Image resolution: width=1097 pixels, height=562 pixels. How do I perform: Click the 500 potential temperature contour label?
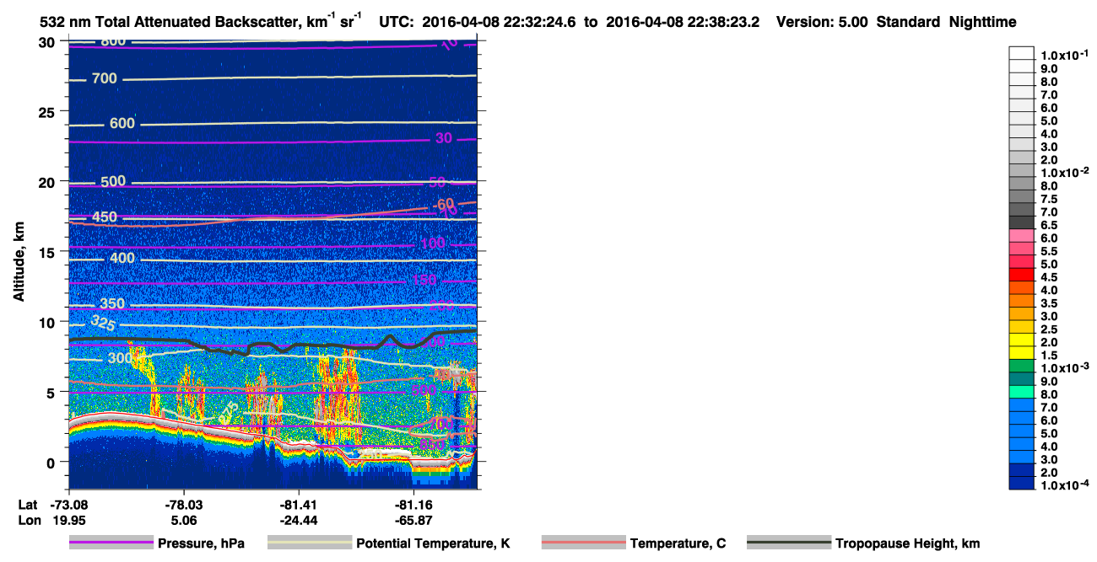coord(112,181)
